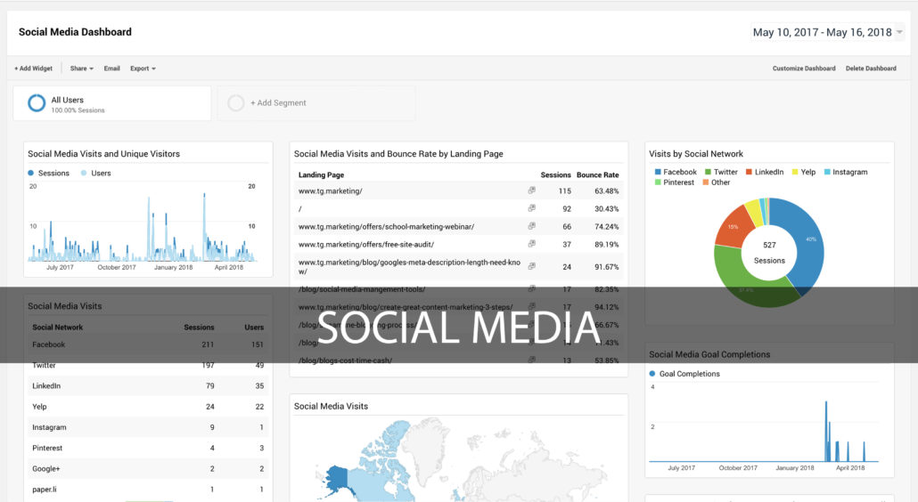Click the Twitter legend swatch

[708, 172]
